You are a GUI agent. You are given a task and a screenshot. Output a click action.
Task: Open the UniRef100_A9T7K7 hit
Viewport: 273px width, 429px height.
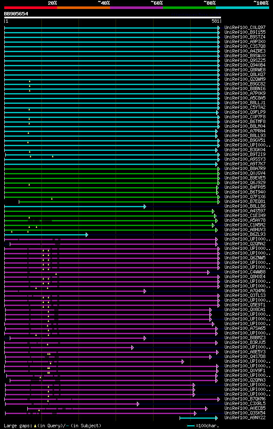coord(245,164)
